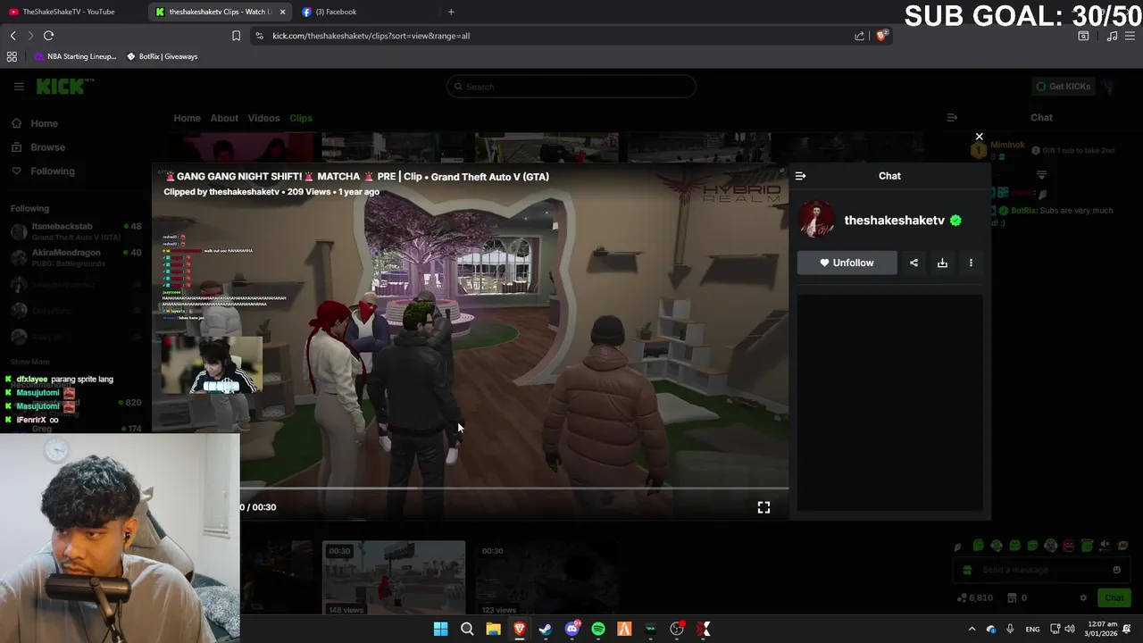This screenshot has width=1143, height=643.
Task: Click the Send a message field
Action: tap(1041, 570)
